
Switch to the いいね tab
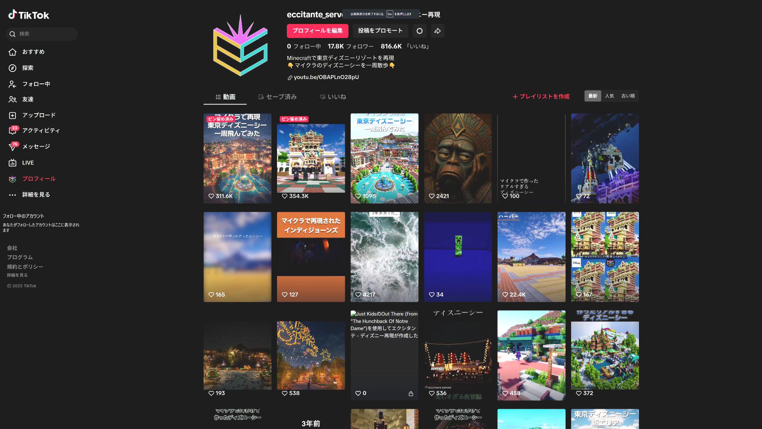[x=333, y=97]
